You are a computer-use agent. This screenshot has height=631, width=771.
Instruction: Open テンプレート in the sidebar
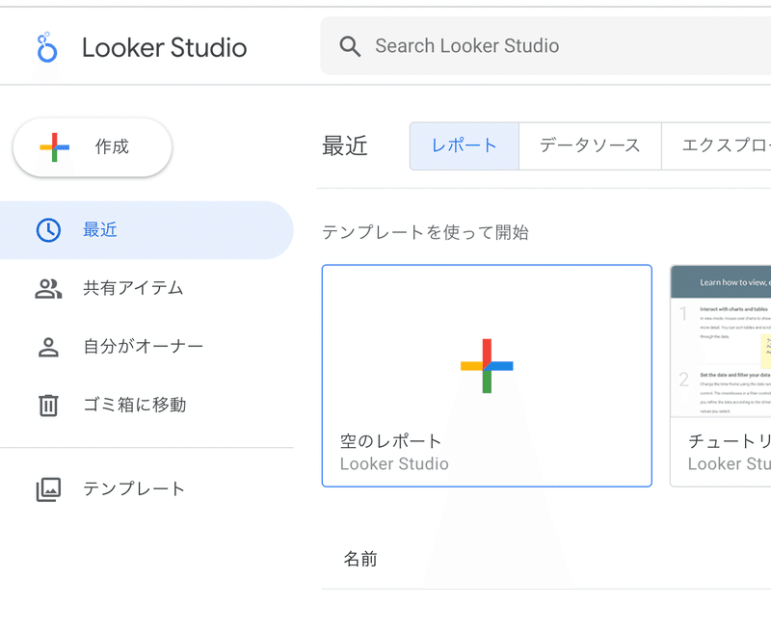pyautogui.click(x=146, y=489)
